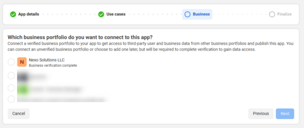The width and height of the screenshot is (304, 128).
Task: Open the highlighted Business step
Action: 197,14
